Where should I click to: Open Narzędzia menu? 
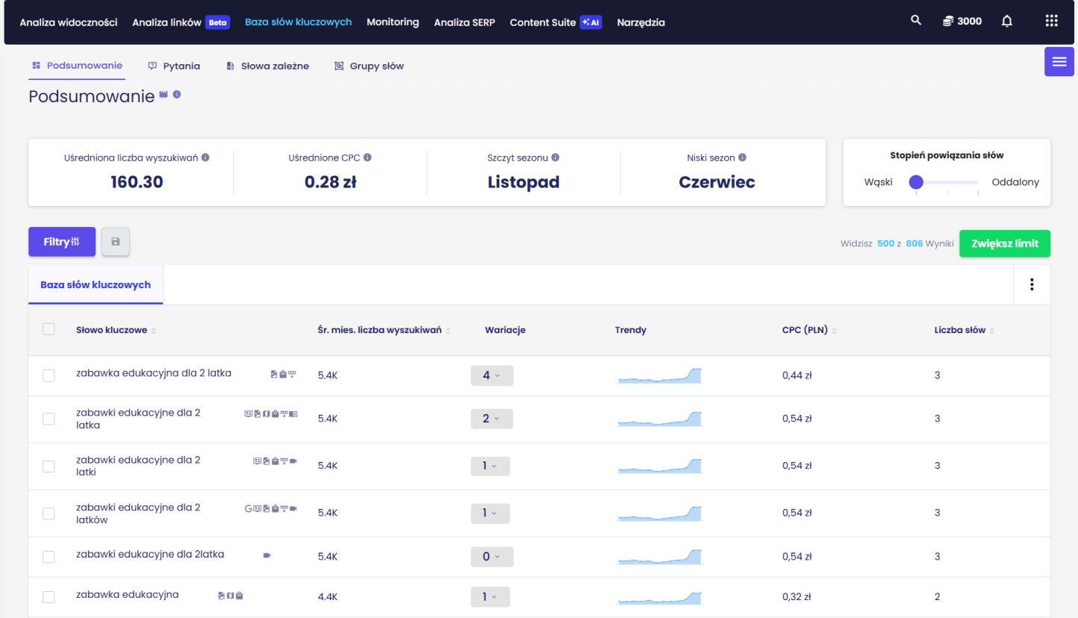[x=641, y=22]
